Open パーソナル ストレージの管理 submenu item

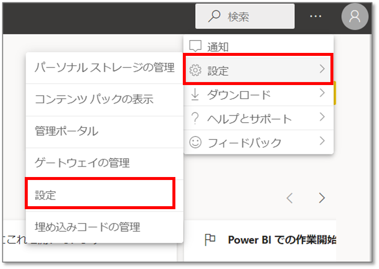(x=105, y=68)
